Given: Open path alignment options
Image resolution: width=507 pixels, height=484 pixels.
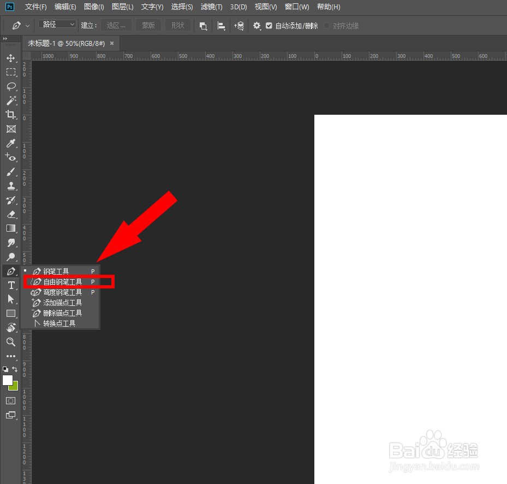Looking at the screenshot, I should pyautogui.click(x=221, y=26).
